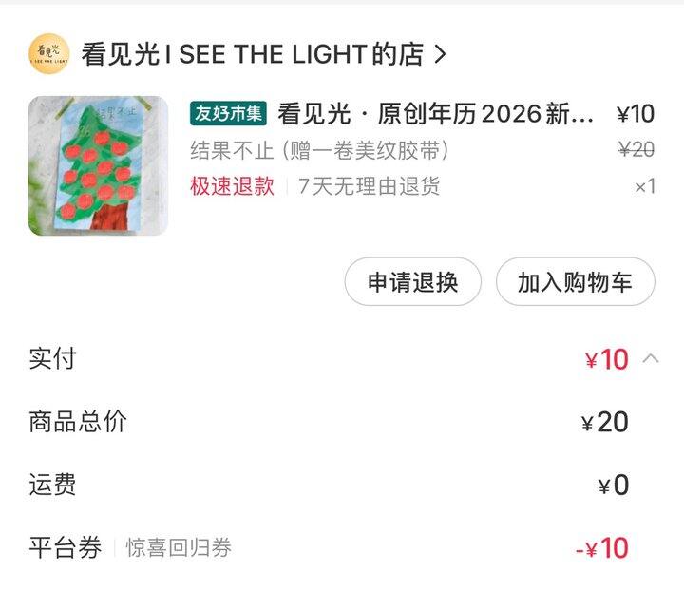Image resolution: width=684 pixels, height=591 pixels.
Task: Open the calendar product thumbnail
Action: 98,165
